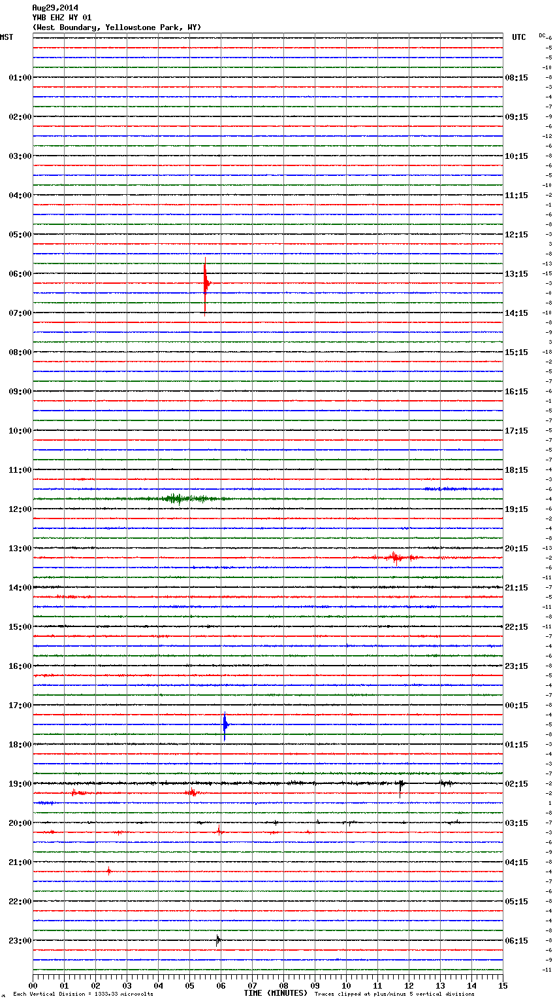
Task: Select the 07:00 MST hour label
Action: click(x=20, y=313)
